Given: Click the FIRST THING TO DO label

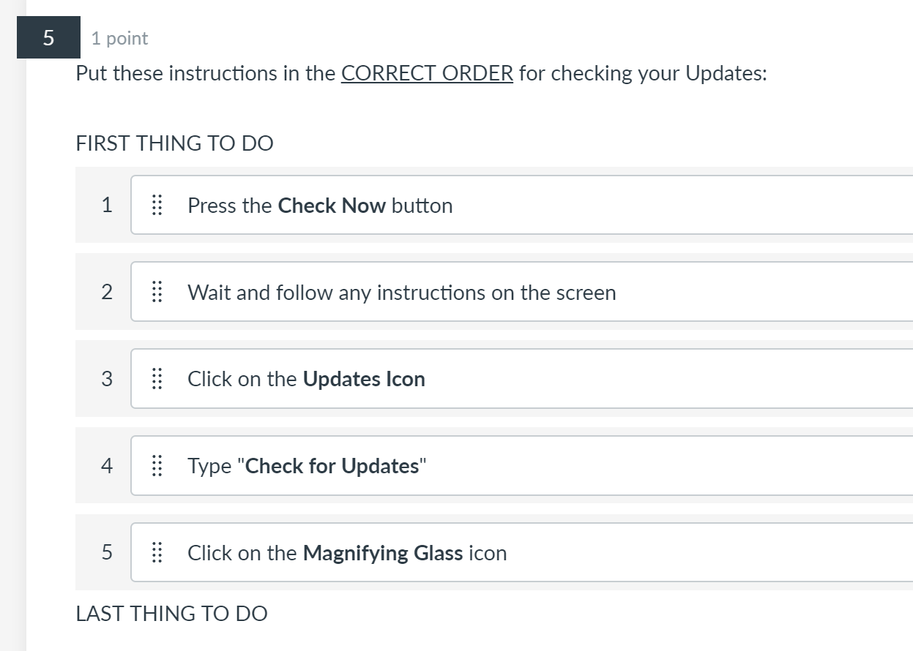Looking at the screenshot, I should [x=174, y=143].
